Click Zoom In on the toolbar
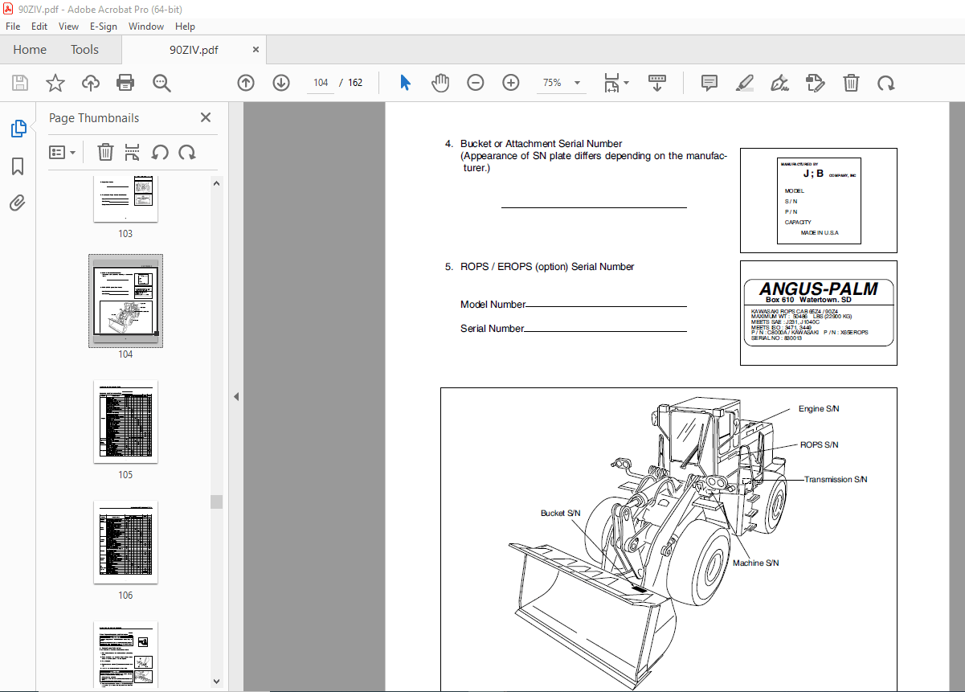This screenshot has width=965, height=692. pos(510,82)
